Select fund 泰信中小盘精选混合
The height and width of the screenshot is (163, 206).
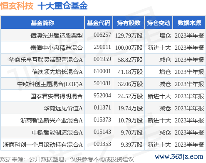[57, 48]
